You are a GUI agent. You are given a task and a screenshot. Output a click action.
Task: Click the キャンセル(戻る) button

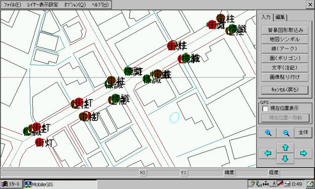(x=285, y=90)
